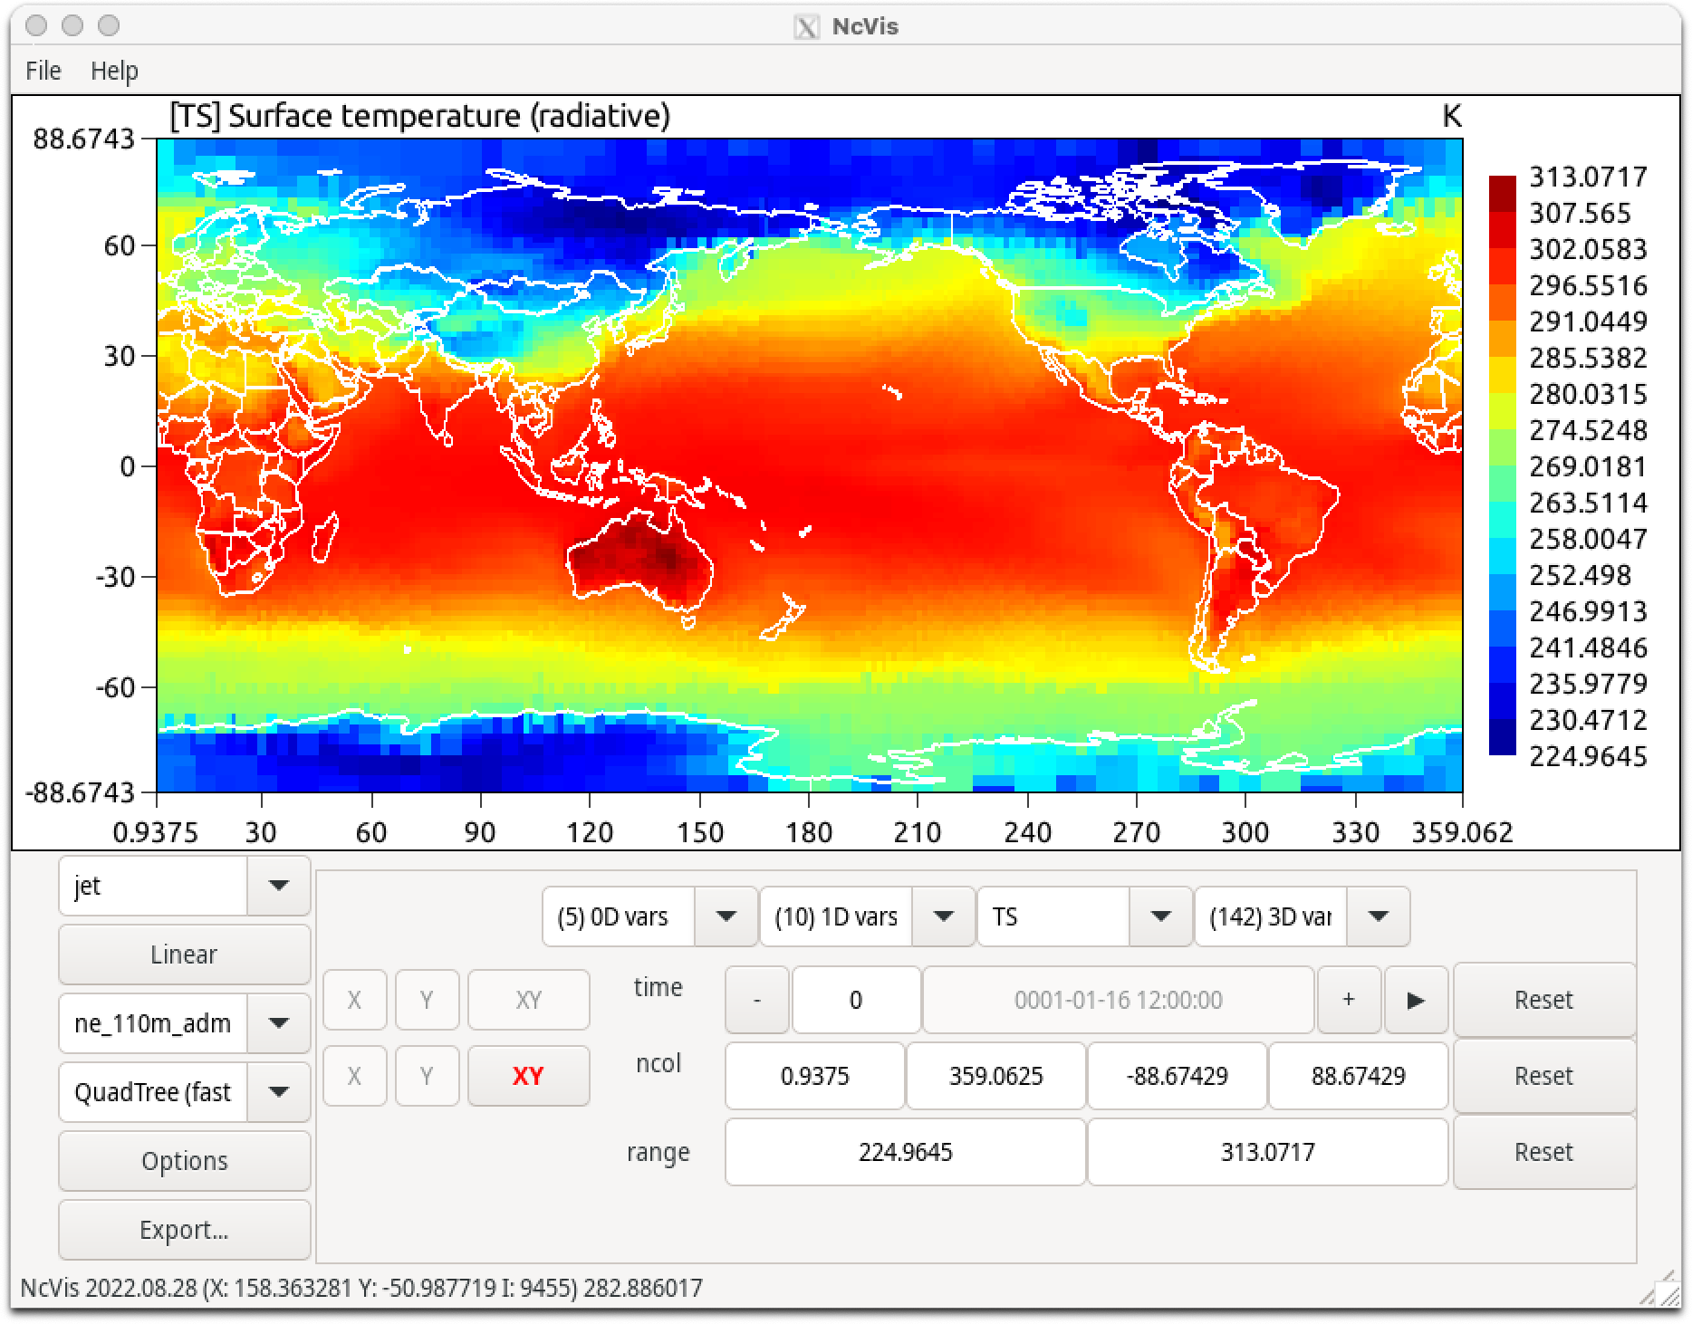Screen dimensions: 1692x1324
Task: Expand the QuadTree (fast) sampling dropdown arrow
Action: [x=279, y=1092]
